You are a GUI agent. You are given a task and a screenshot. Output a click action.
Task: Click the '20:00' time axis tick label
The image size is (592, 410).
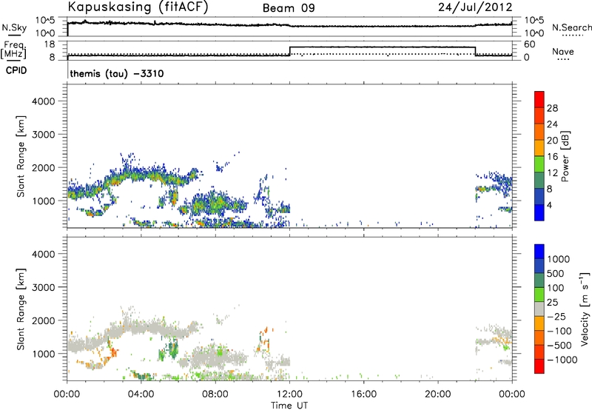point(437,394)
